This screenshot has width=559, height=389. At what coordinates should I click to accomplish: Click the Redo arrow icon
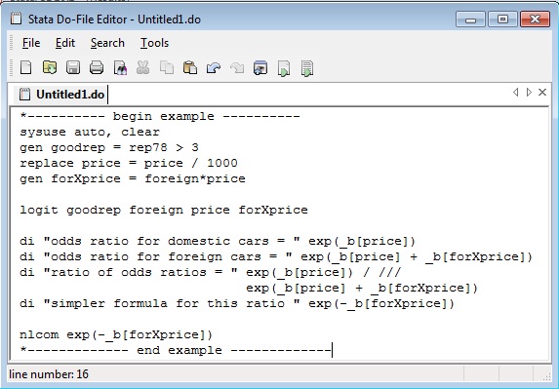pyautogui.click(x=237, y=67)
